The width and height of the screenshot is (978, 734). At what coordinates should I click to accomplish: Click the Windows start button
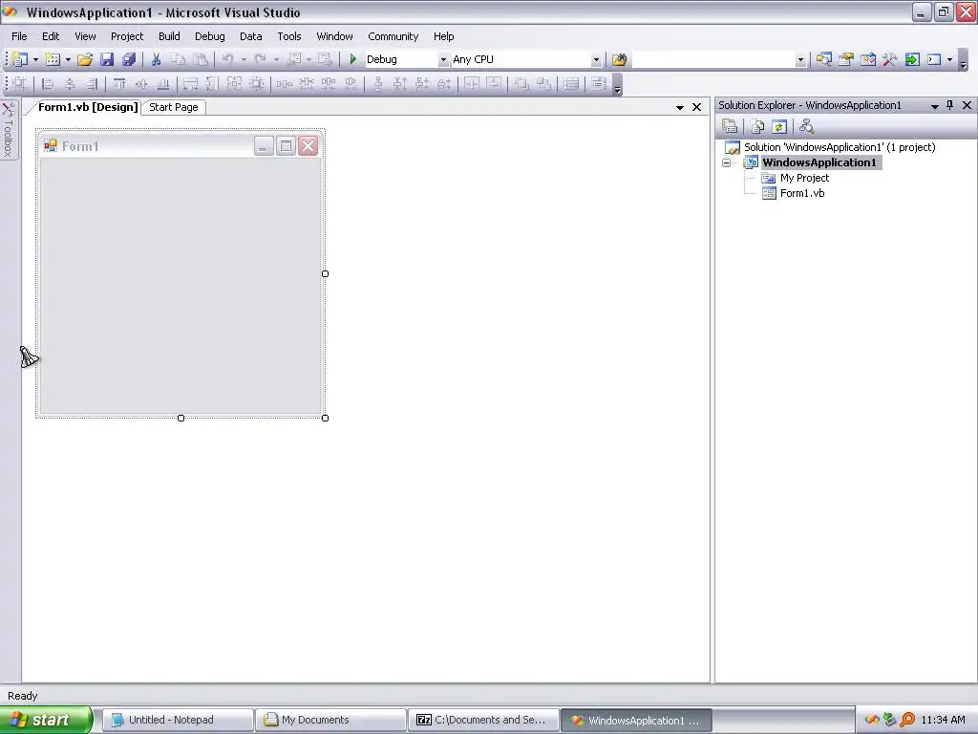point(46,720)
